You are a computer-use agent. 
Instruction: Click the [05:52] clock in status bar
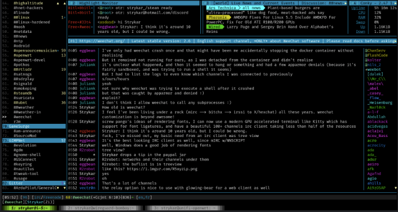[10, 197]
